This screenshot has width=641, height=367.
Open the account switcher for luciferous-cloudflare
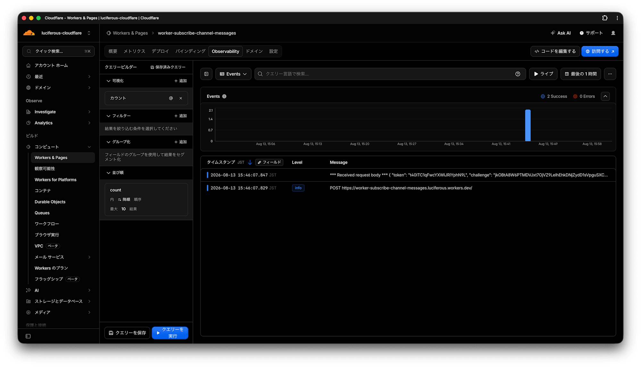pyautogui.click(x=89, y=33)
